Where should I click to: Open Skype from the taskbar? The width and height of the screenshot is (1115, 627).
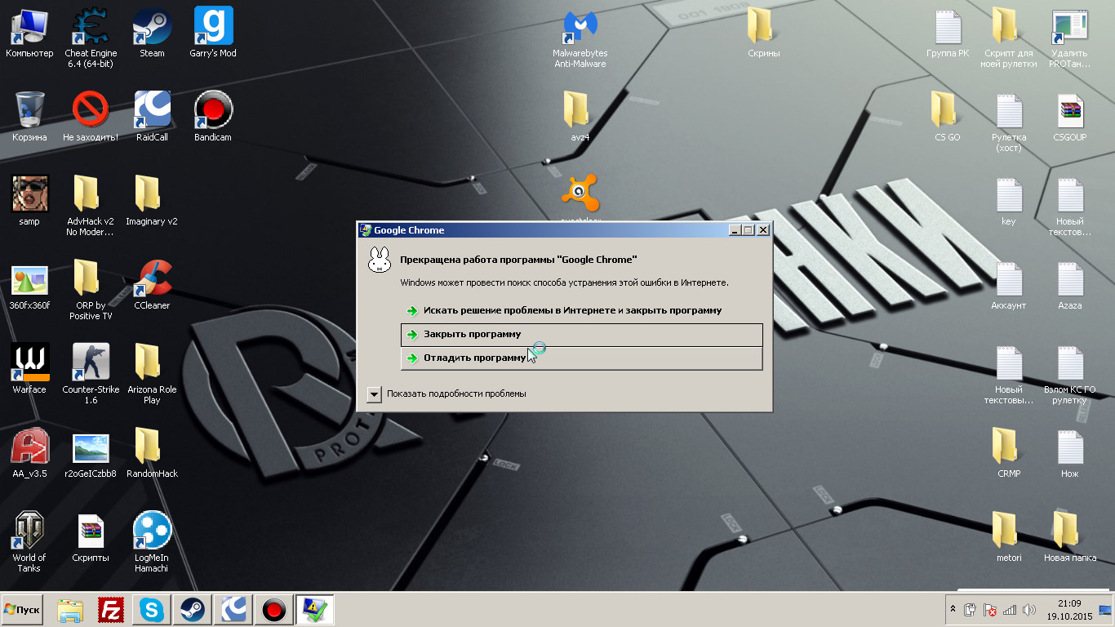(151, 610)
